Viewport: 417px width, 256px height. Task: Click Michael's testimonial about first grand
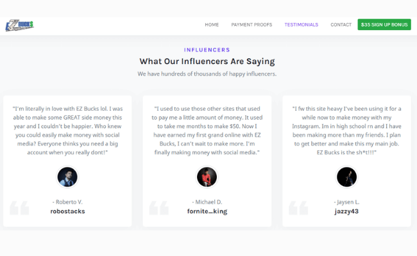[x=207, y=131]
